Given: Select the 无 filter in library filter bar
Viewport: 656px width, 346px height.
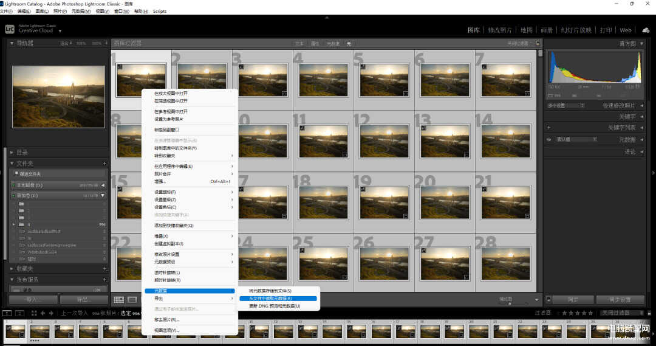Looking at the screenshot, I should (349, 44).
